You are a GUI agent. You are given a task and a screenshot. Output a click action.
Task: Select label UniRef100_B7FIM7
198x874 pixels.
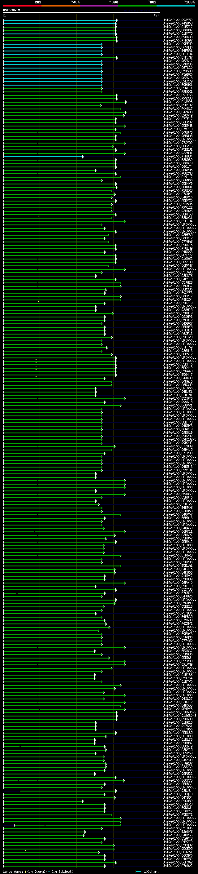[178, 57]
